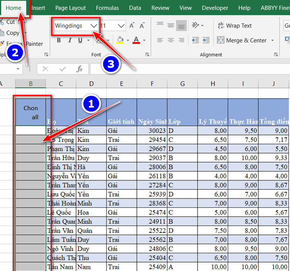Click the Orientation text rotation icon

coord(196,26)
